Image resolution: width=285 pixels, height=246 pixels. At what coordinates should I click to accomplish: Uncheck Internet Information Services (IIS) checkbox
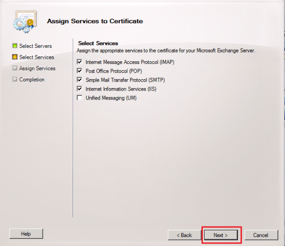(x=79, y=89)
